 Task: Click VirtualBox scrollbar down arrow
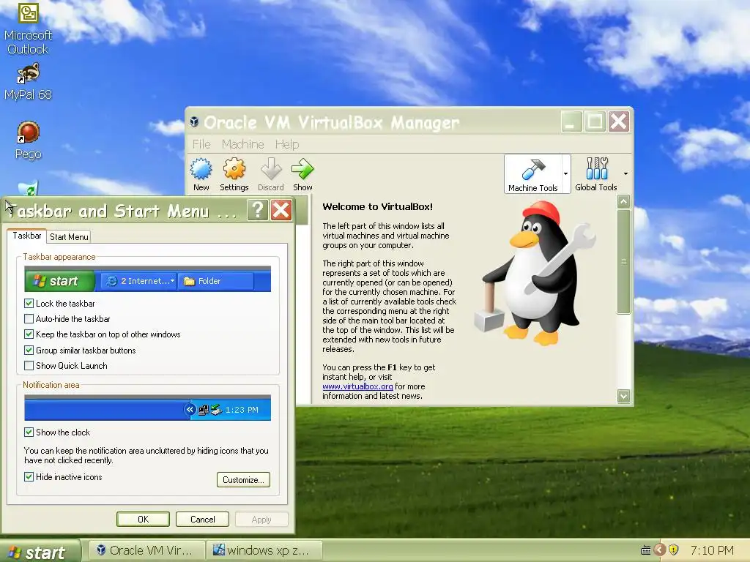[x=623, y=396]
